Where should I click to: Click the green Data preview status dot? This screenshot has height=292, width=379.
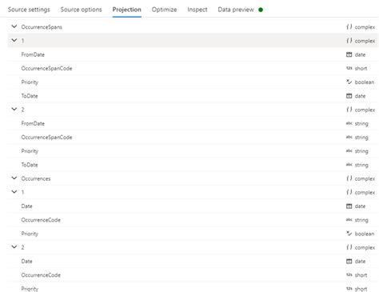pos(261,10)
